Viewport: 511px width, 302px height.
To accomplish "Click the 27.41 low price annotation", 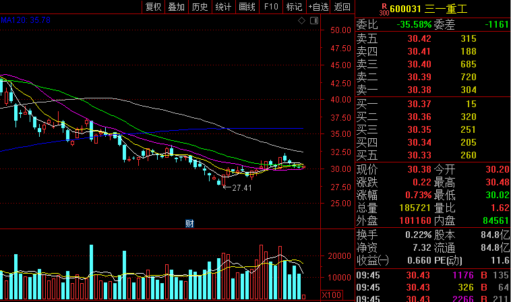I will tap(242, 188).
